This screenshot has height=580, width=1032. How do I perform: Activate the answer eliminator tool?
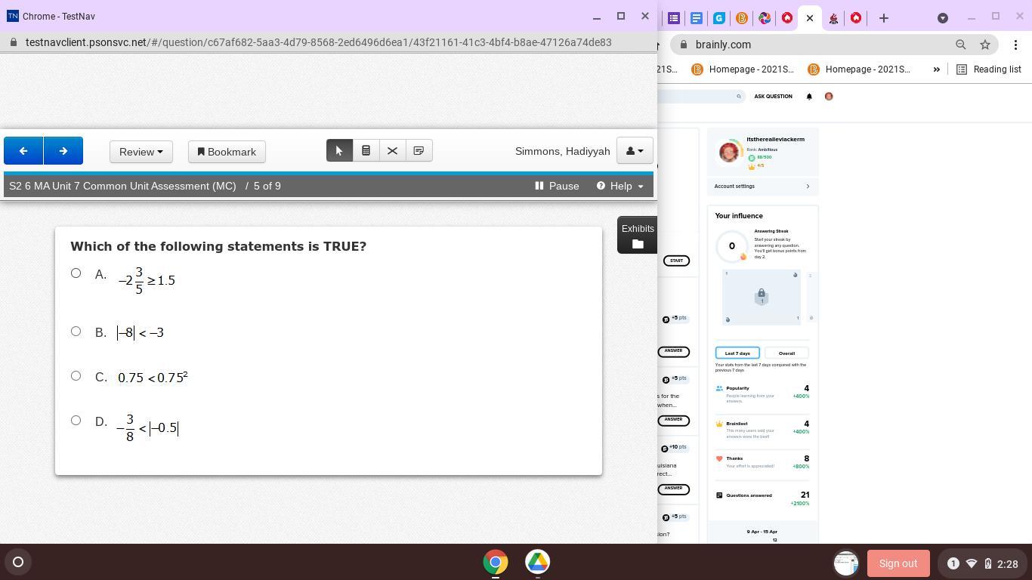click(x=392, y=151)
